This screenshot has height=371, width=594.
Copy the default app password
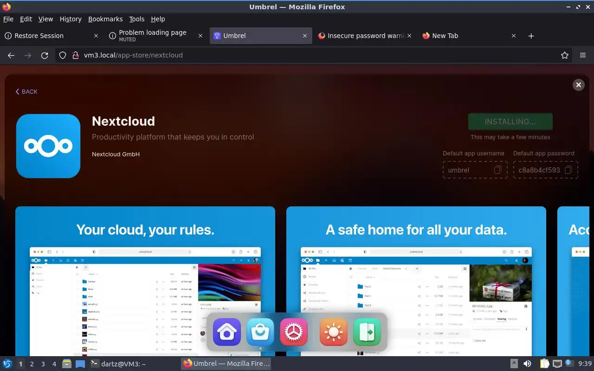[x=568, y=170]
